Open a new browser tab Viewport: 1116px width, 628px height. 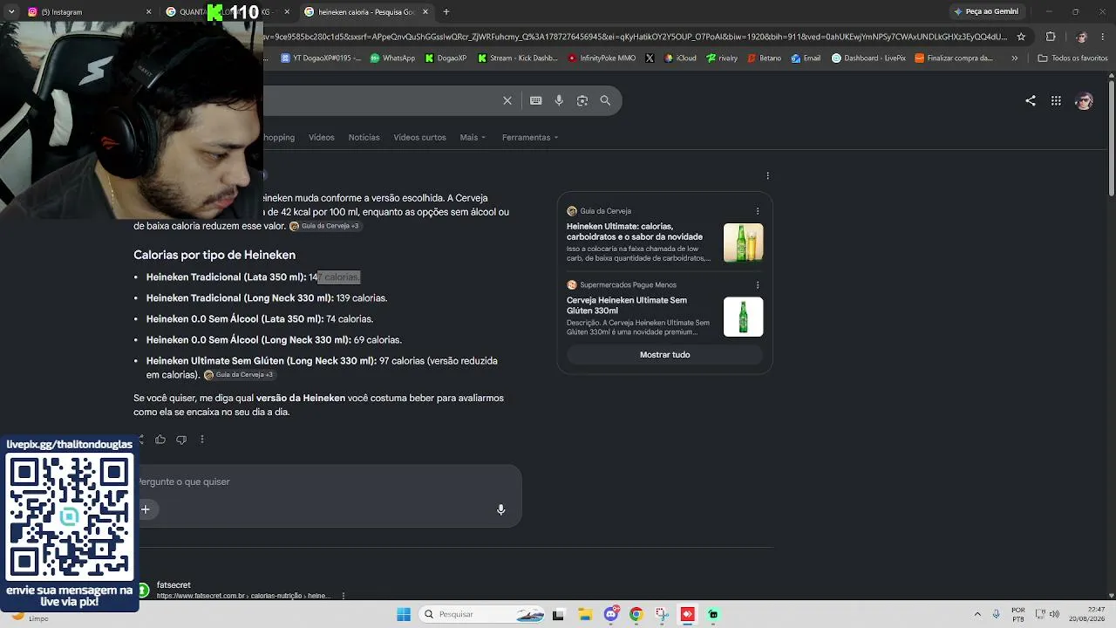446,11
